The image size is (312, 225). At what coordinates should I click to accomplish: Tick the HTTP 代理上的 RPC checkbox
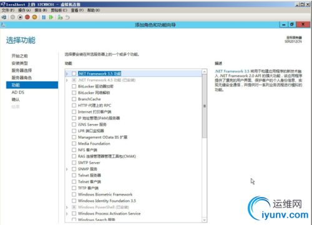(74, 105)
